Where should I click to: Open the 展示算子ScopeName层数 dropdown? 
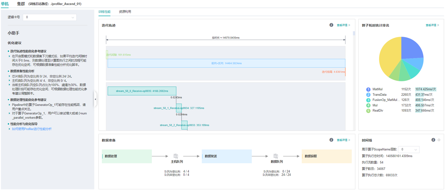(409, 149)
